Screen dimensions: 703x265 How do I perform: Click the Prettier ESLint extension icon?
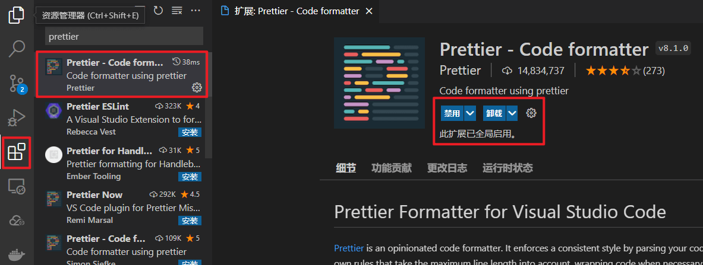click(x=53, y=111)
